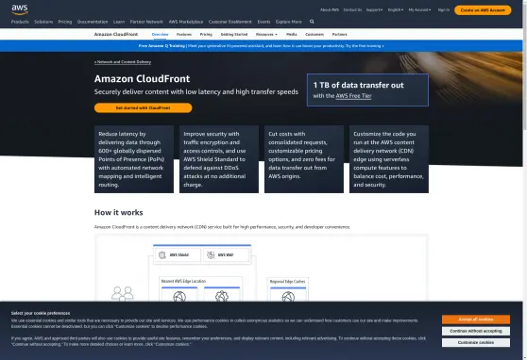Expand the Support dropdown
The height and width of the screenshot is (360, 527).
pos(374,10)
